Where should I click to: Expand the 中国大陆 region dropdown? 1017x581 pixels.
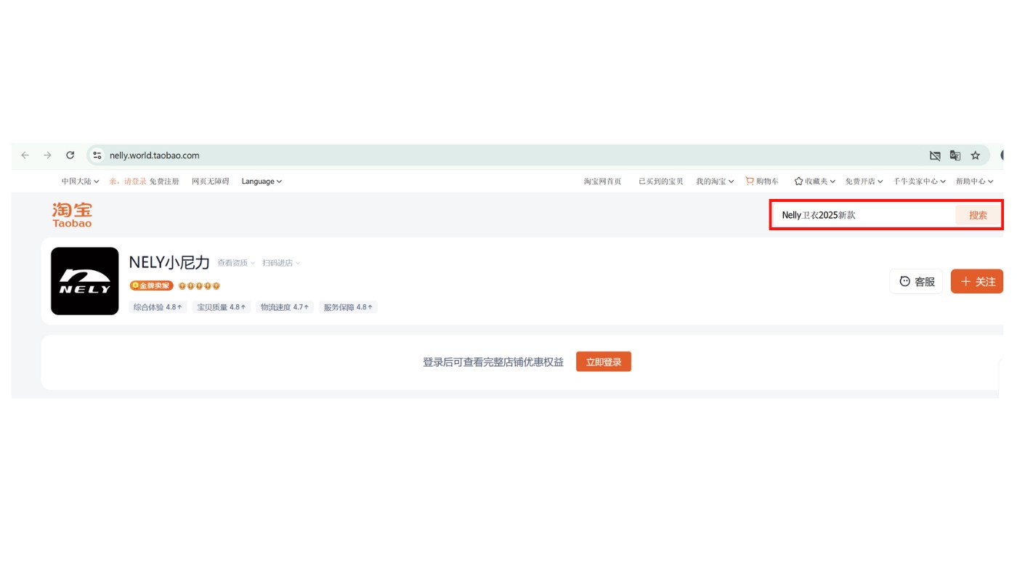[80, 182]
